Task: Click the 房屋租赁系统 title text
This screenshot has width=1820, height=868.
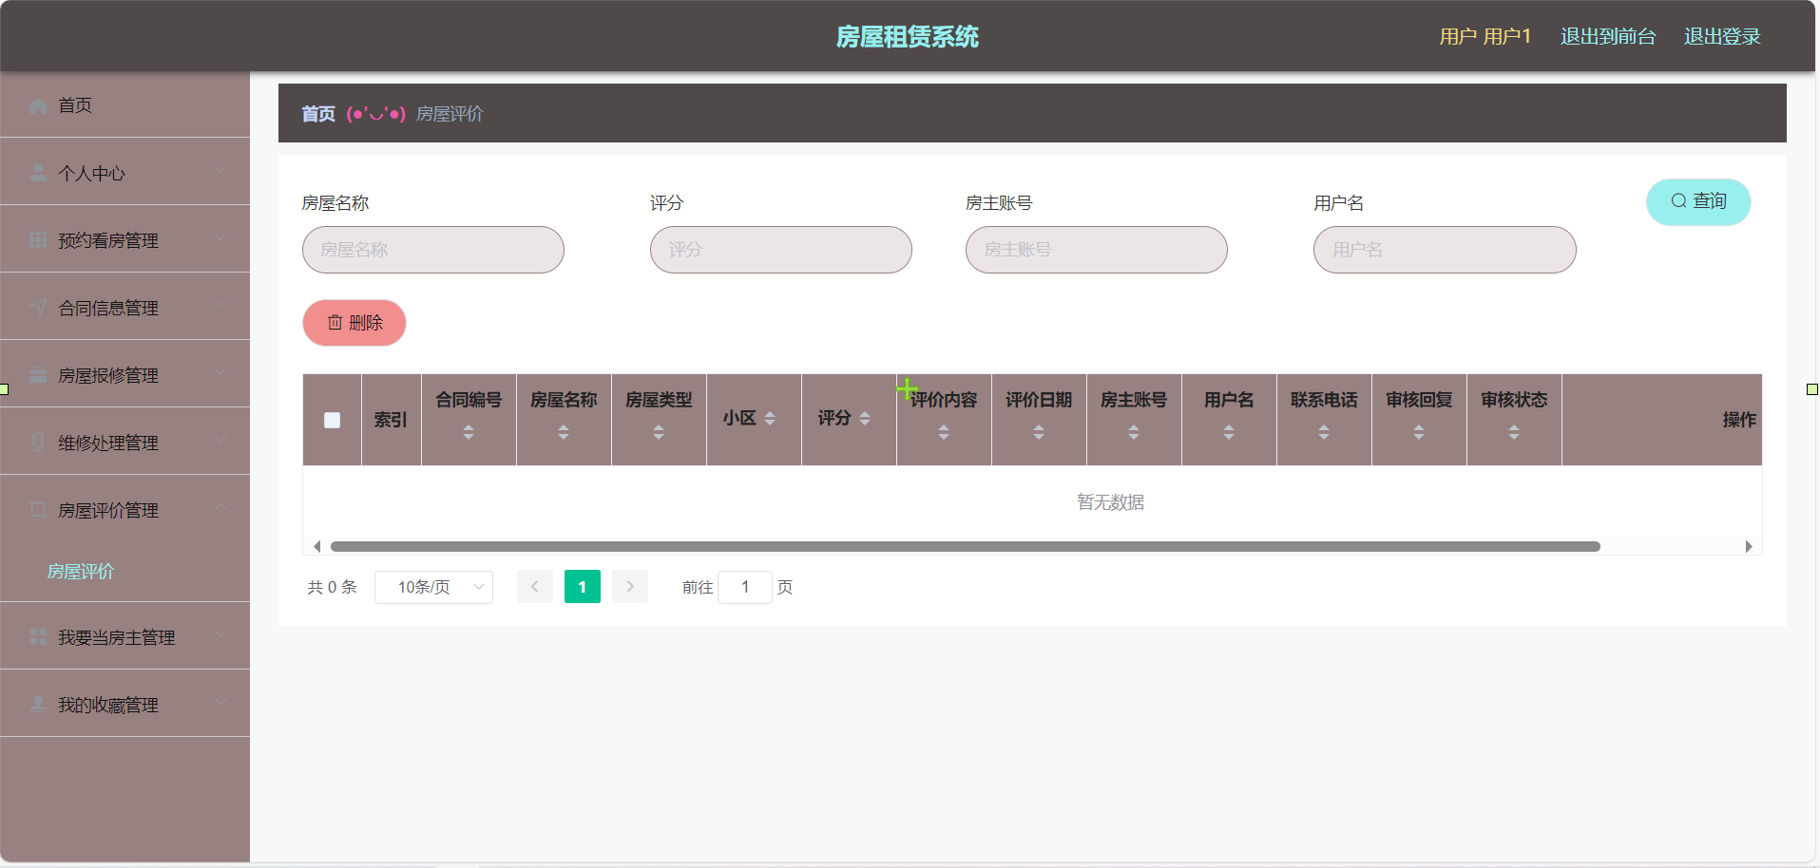Action: coord(908,36)
